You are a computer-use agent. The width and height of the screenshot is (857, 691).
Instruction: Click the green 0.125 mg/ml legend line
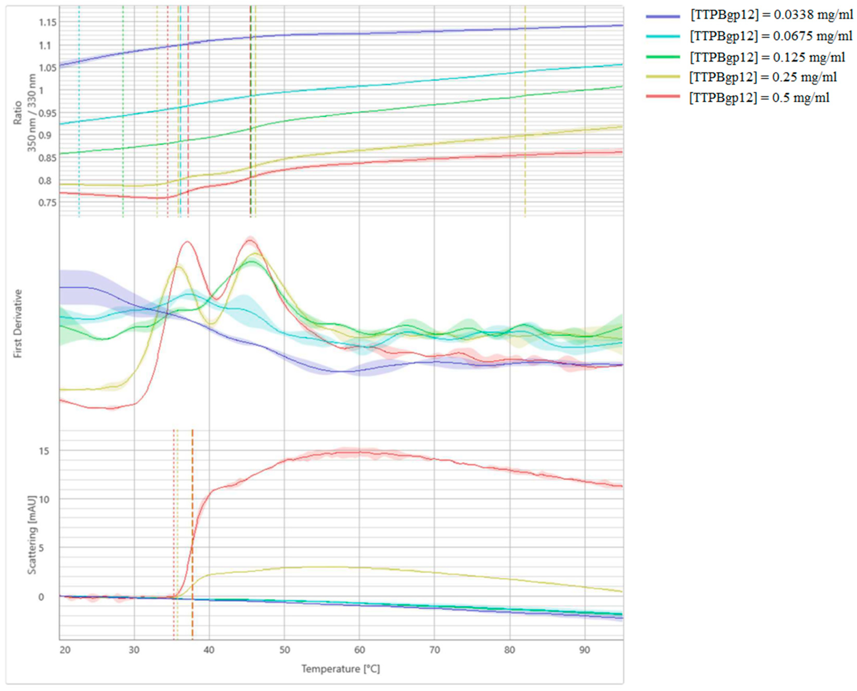click(x=663, y=57)
